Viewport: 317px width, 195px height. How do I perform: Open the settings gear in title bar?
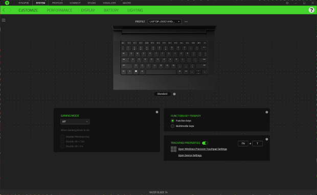point(287,3)
